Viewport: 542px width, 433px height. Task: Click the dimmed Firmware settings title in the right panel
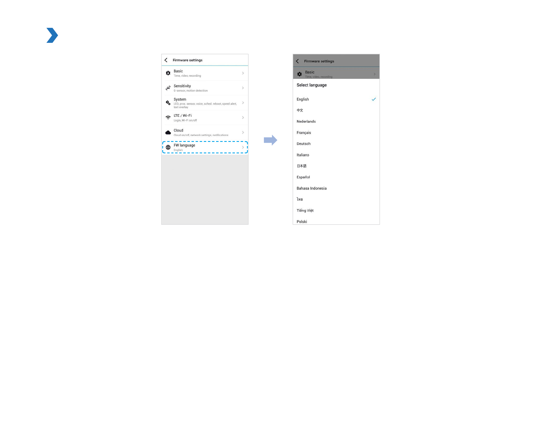coord(319,61)
